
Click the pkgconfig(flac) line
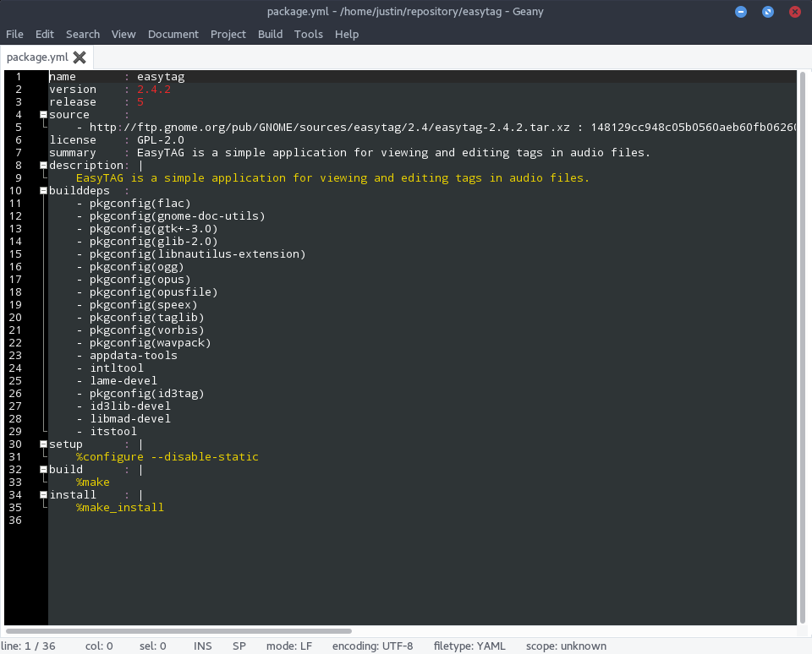point(140,204)
